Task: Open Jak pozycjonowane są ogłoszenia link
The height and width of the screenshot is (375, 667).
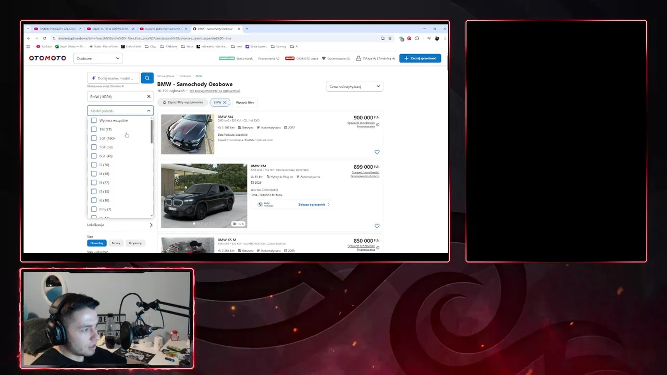Action: pos(215,91)
